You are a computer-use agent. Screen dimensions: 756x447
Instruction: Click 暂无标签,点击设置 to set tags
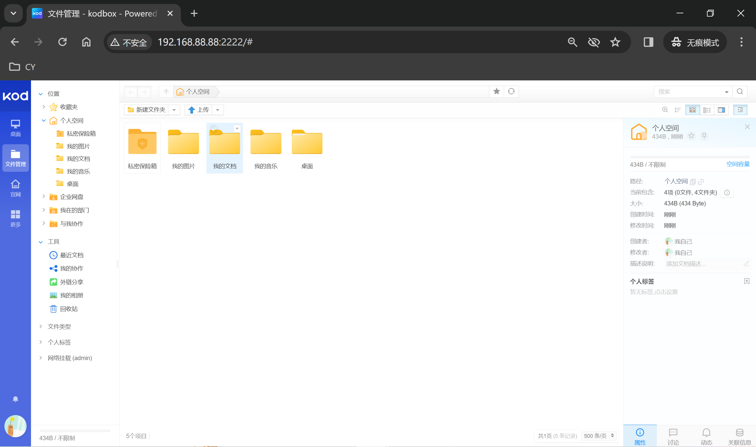(654, 292)
